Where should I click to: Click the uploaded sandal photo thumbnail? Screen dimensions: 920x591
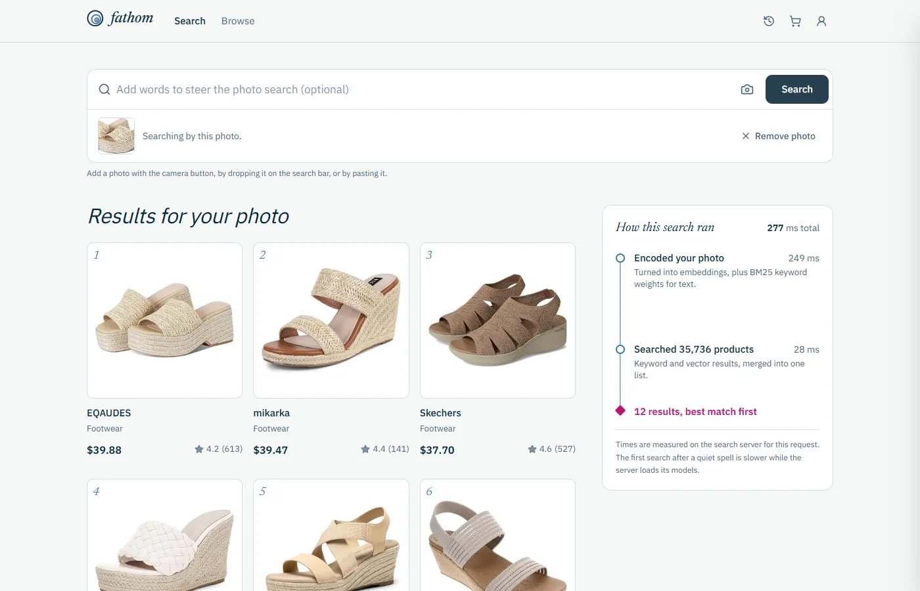[116, 136]
